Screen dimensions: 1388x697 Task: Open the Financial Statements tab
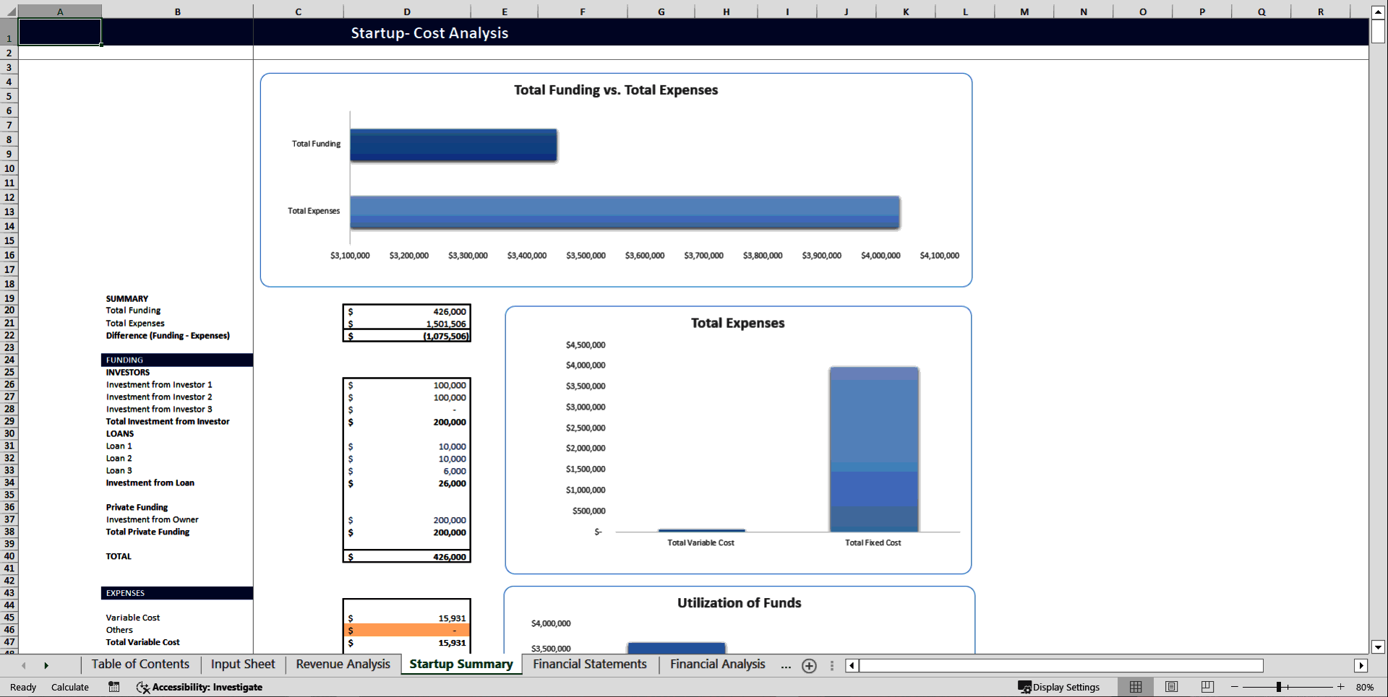(589, 664)
